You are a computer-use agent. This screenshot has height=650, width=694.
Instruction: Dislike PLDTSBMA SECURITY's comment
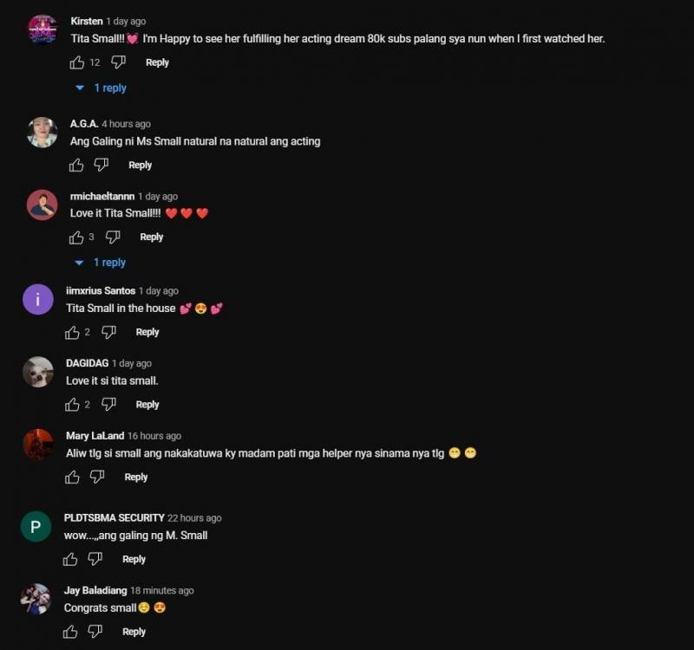(95, 559)
